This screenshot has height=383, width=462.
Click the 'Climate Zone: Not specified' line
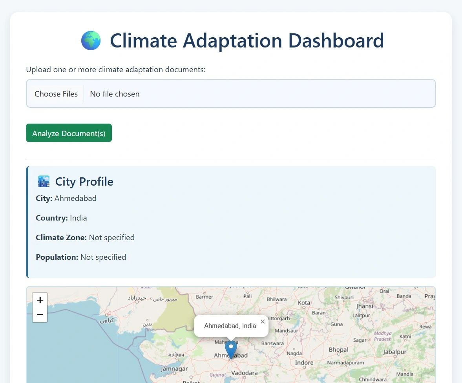pos(85,237)
